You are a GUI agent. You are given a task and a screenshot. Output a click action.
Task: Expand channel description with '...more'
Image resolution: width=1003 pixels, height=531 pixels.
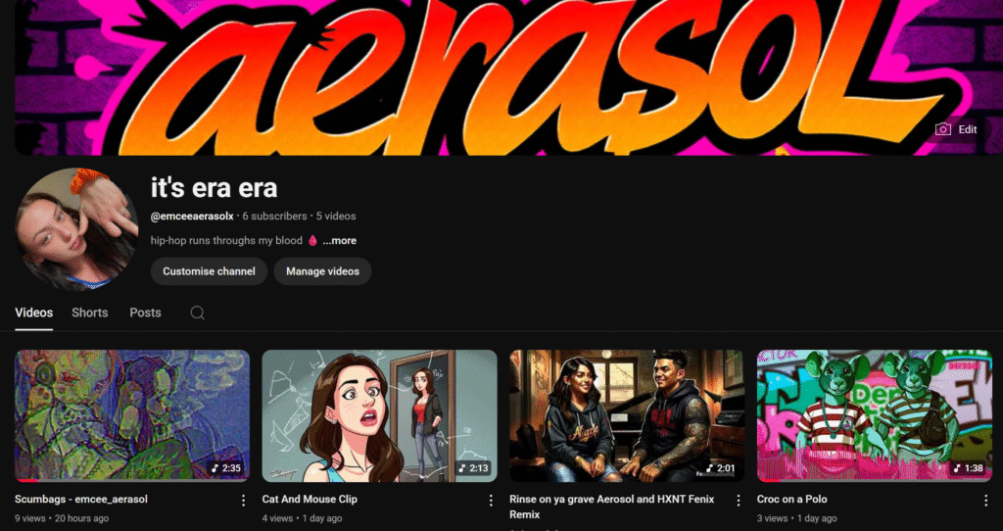339,241
